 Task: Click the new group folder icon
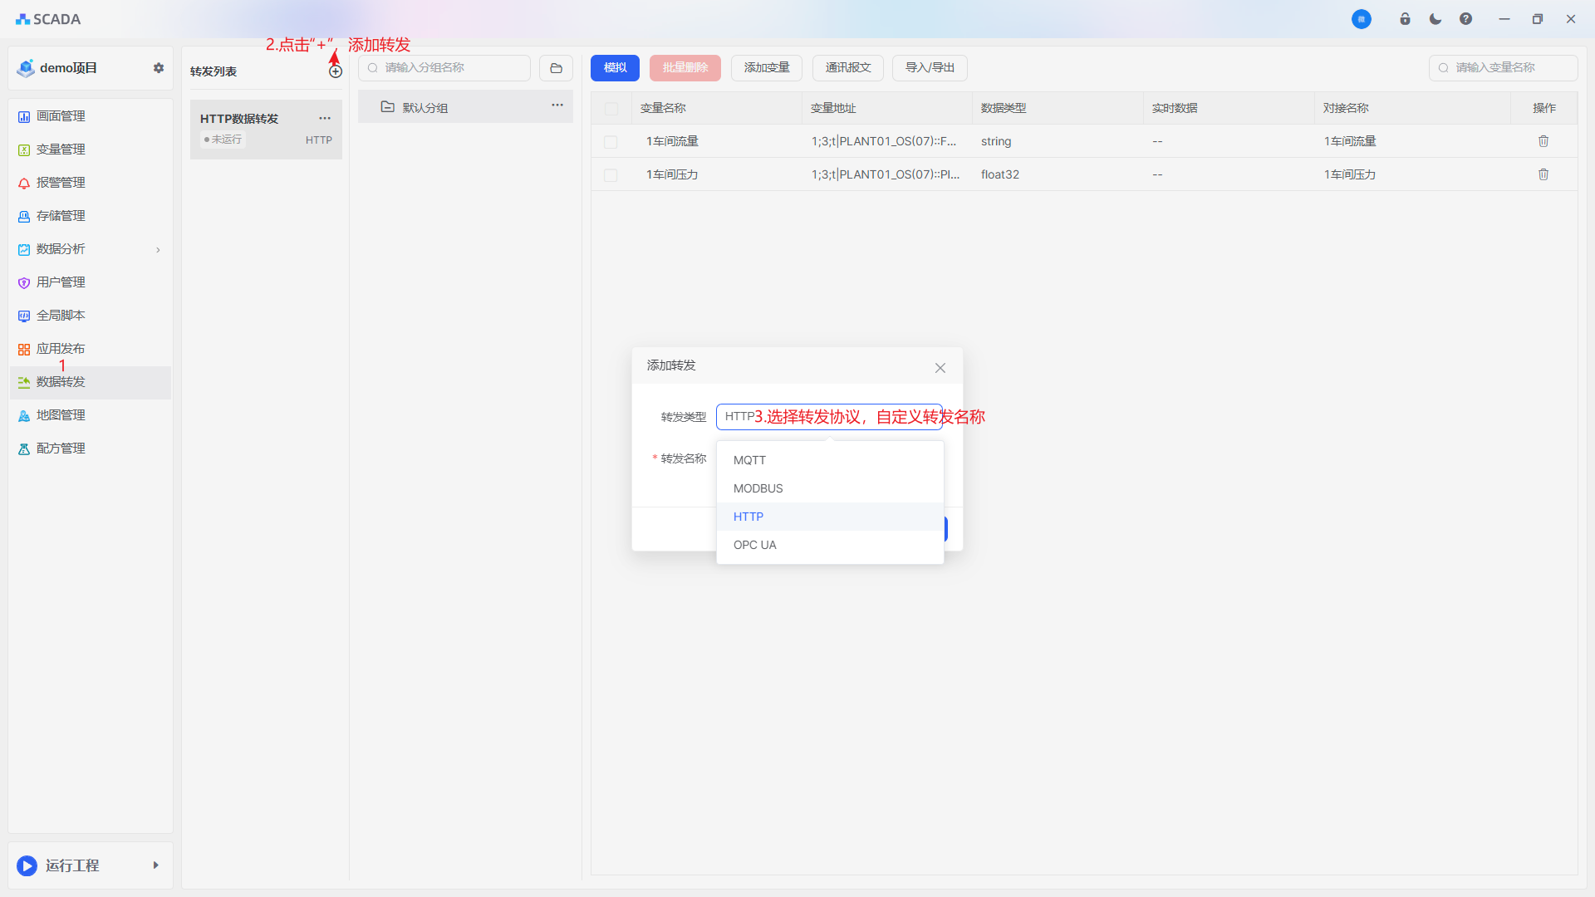(x=556, y=68)
